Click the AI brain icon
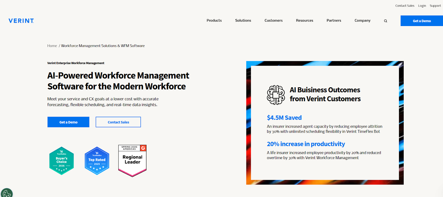Screen dimensions: 443x197 point(276,95)
